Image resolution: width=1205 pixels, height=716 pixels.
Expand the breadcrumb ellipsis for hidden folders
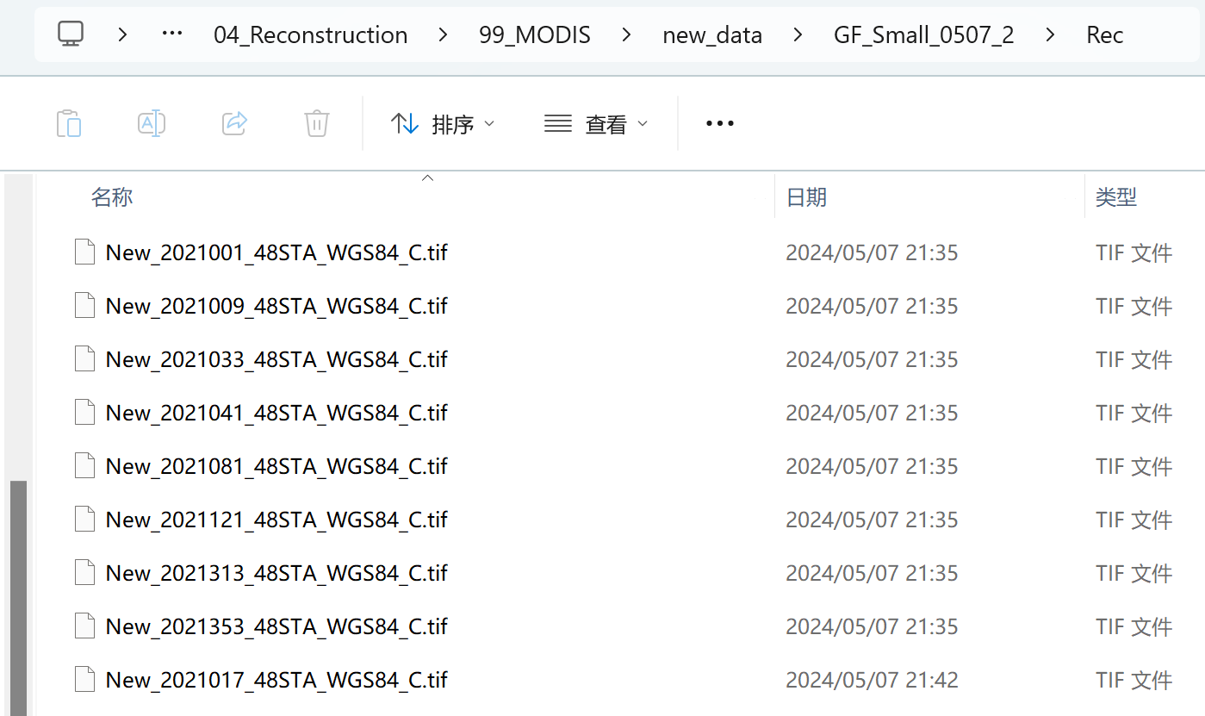click(172, 34)
